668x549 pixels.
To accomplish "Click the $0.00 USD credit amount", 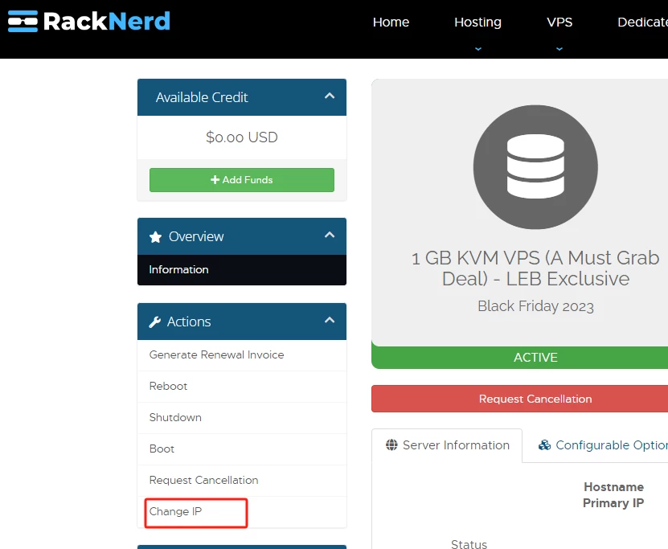I will tap(241, 137).
